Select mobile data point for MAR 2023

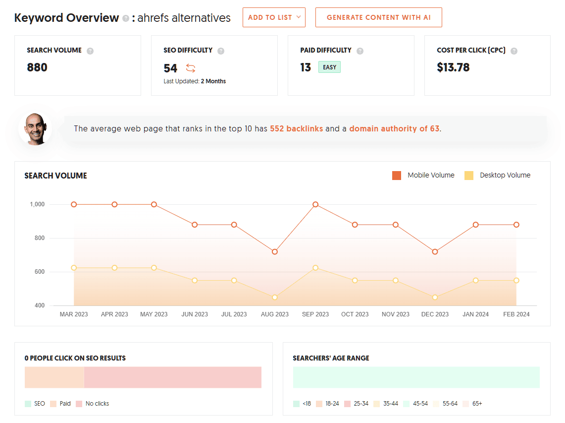point(74,204)
